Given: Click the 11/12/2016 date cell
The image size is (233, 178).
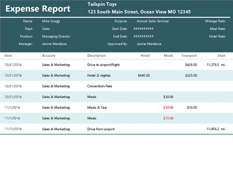Looking at the screenshot, I should [13, 129].
